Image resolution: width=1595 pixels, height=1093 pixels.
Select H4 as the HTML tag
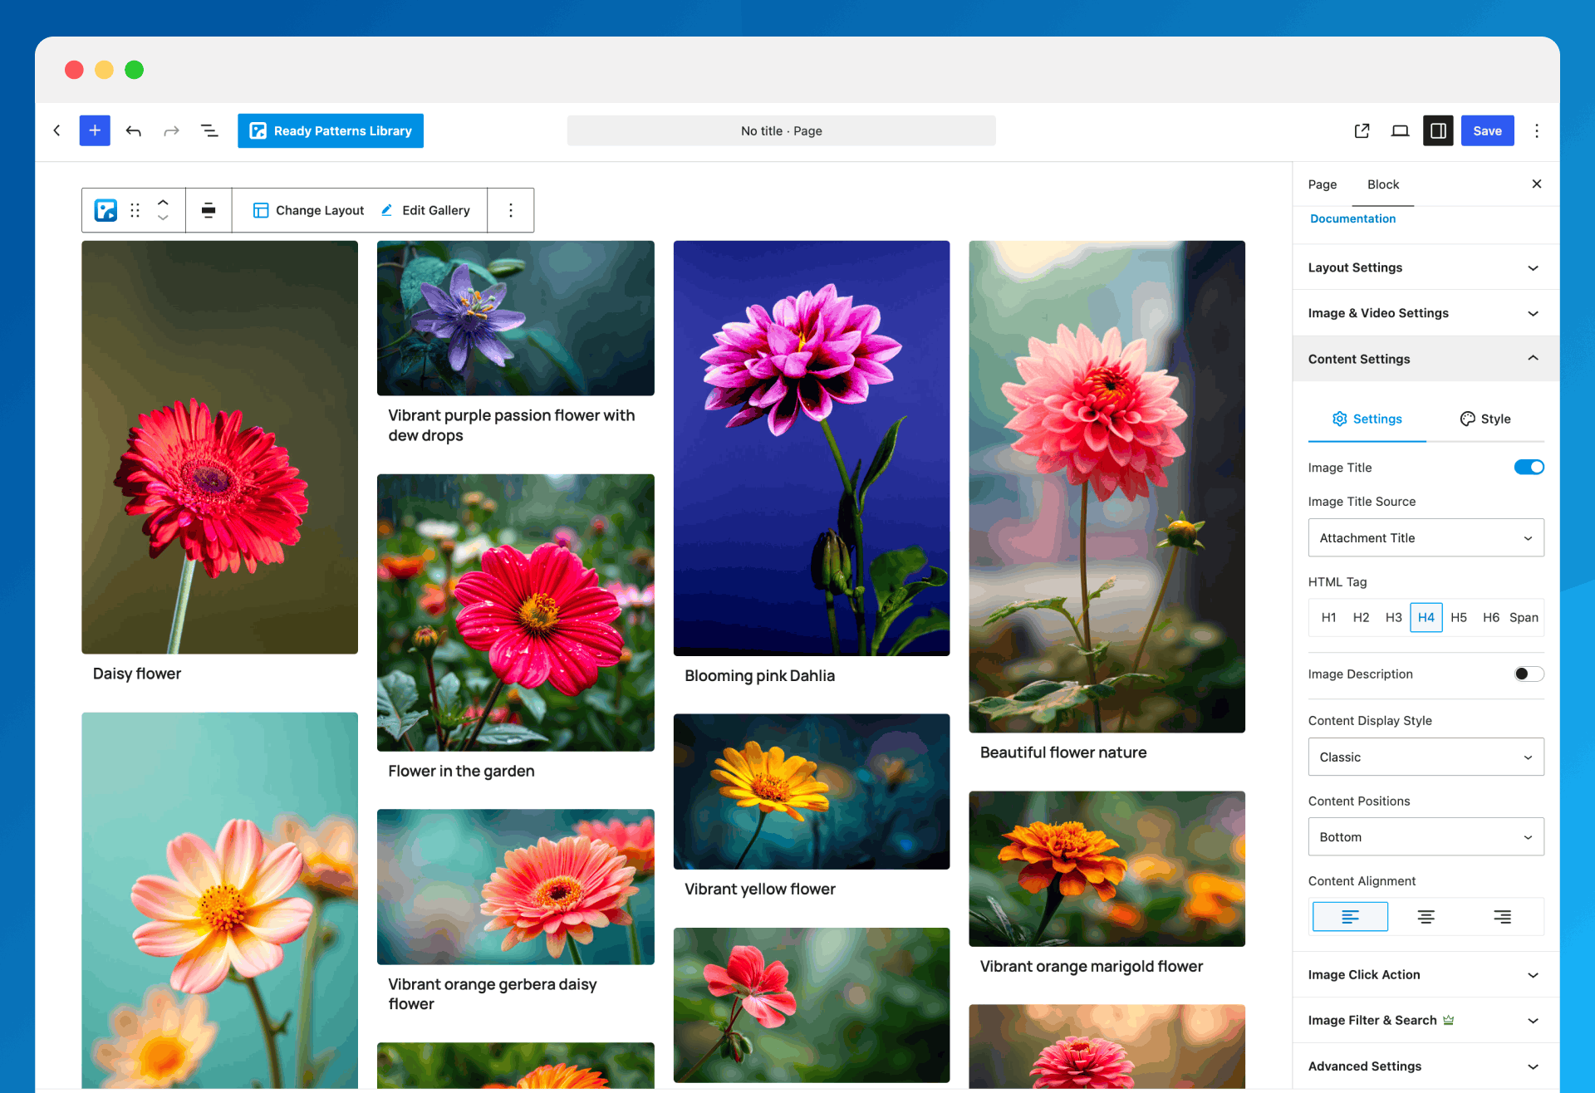[x=1426, y=617]
